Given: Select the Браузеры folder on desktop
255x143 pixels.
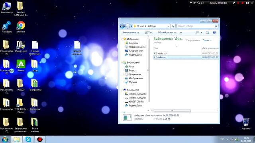Looking at the screenshot, I should tap(35, 104).
